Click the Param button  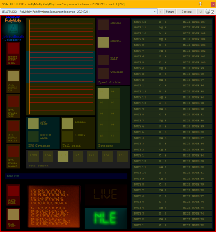click(170, 12)
